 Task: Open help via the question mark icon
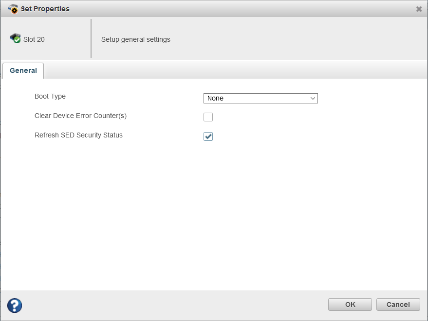pyautogui.click(x=15, y=305)
